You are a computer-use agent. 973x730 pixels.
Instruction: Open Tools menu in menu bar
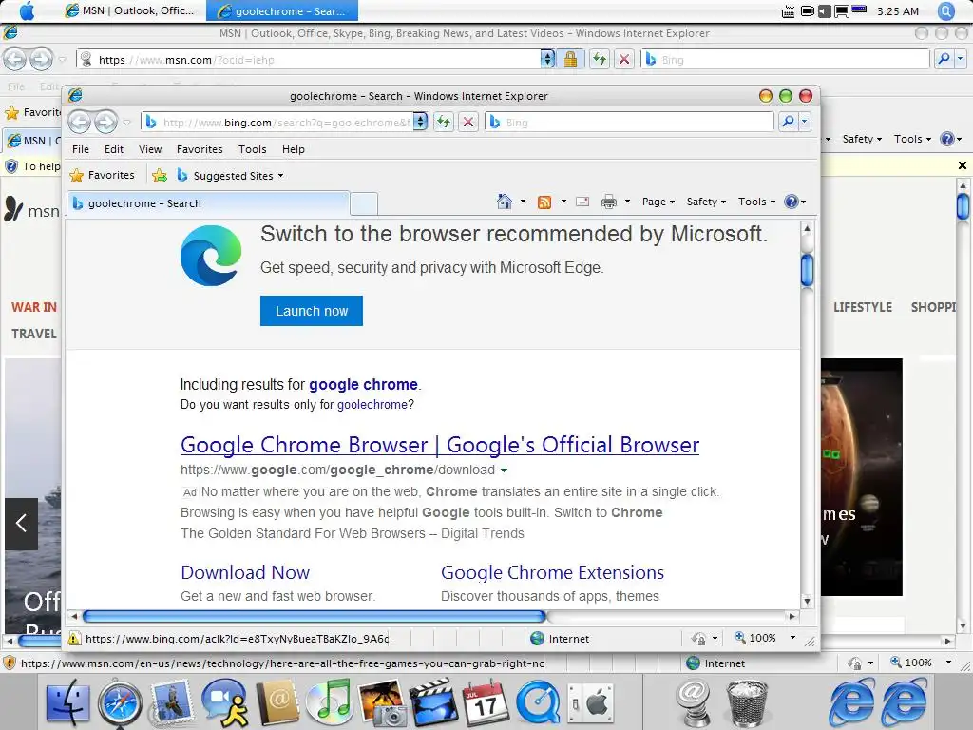252,149
